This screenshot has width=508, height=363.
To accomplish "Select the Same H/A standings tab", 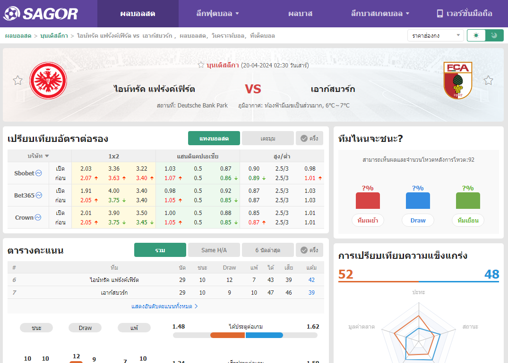I will pos(214,250).
